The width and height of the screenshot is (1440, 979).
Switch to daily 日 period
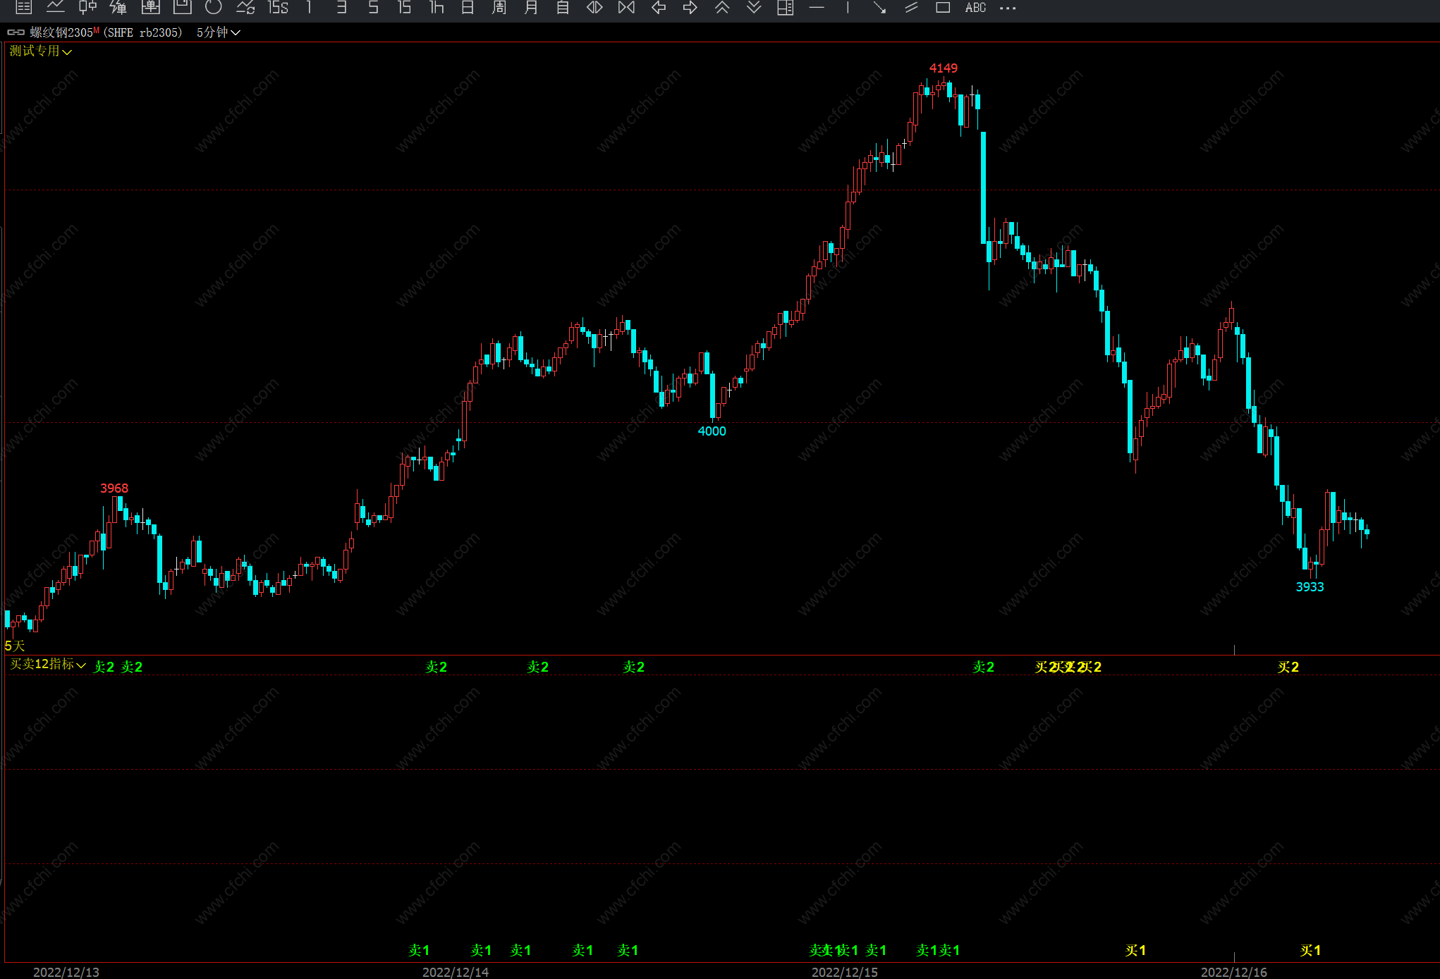(x=468, y=7)
